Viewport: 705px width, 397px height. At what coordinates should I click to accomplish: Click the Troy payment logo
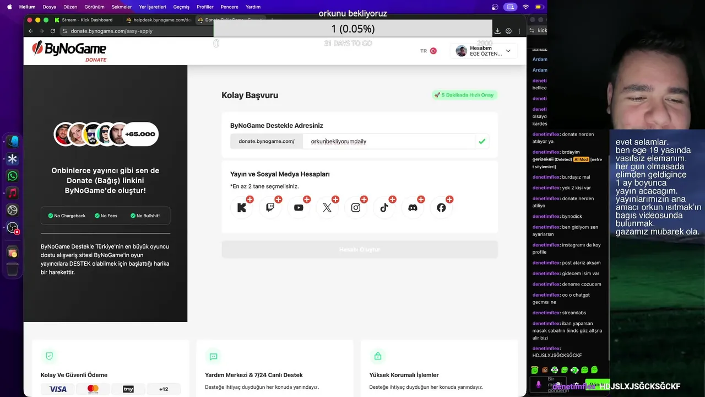coord(128,389)
